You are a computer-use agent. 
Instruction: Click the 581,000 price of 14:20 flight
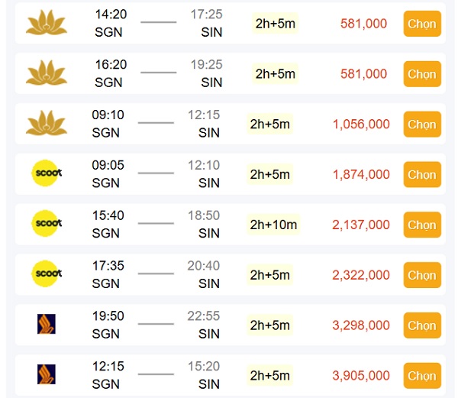click(363, 24)
